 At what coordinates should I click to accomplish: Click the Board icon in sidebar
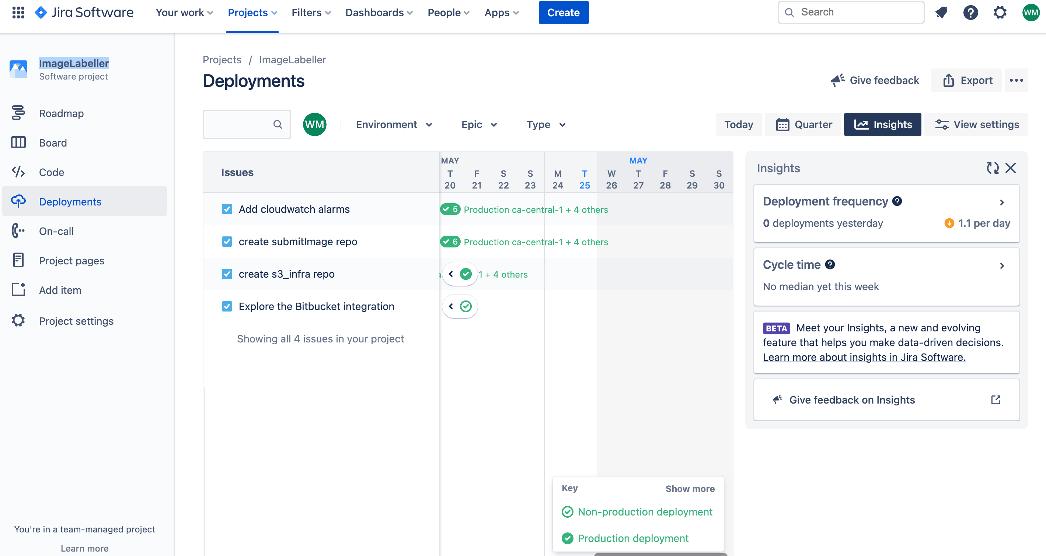(x=18, y=142)
